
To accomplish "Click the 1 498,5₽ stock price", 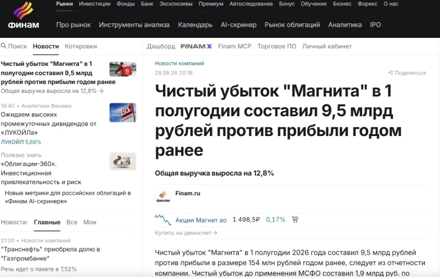I will coord(246,220).
